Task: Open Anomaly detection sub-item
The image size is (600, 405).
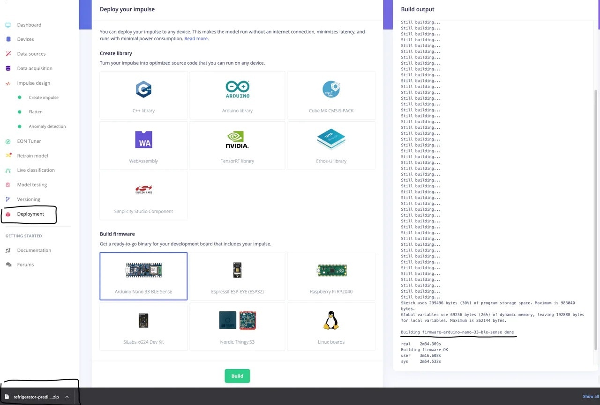Action: (47, 126)
